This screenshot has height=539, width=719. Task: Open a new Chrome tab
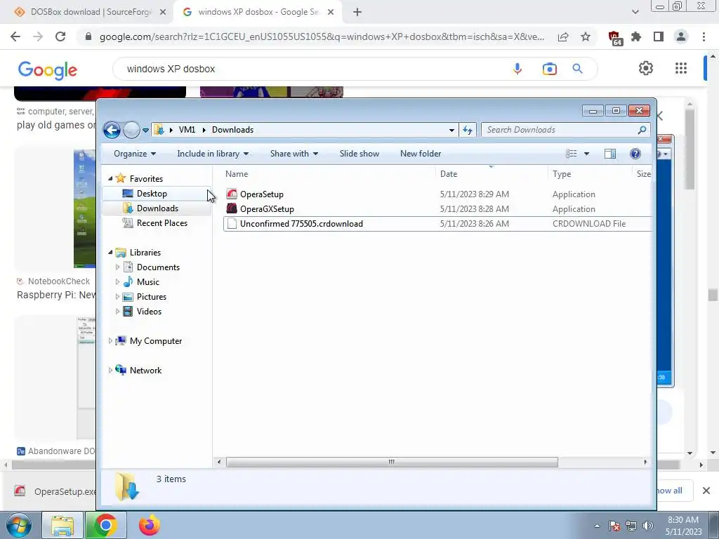pos(357,13)
